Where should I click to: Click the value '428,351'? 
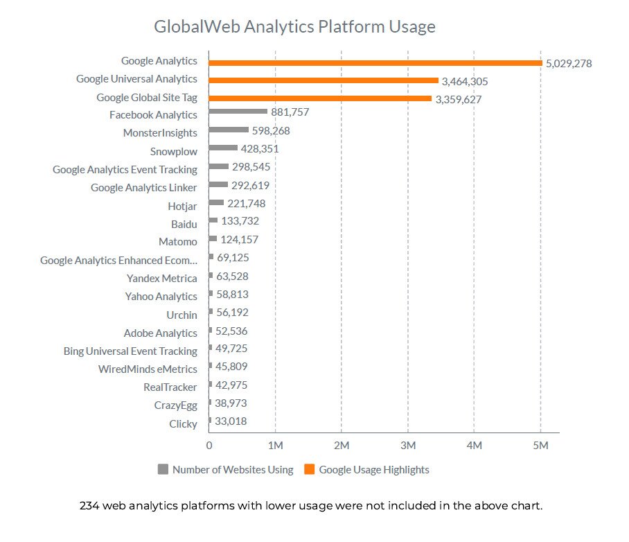[260, 149]
